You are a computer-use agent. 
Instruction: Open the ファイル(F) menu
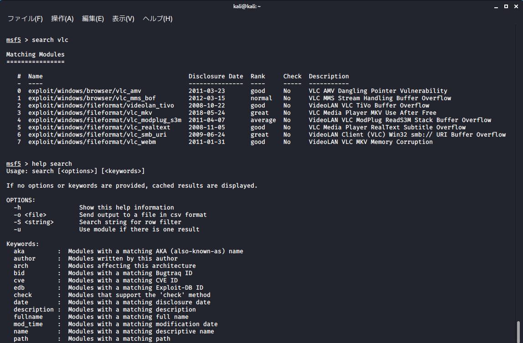[25, 19]
